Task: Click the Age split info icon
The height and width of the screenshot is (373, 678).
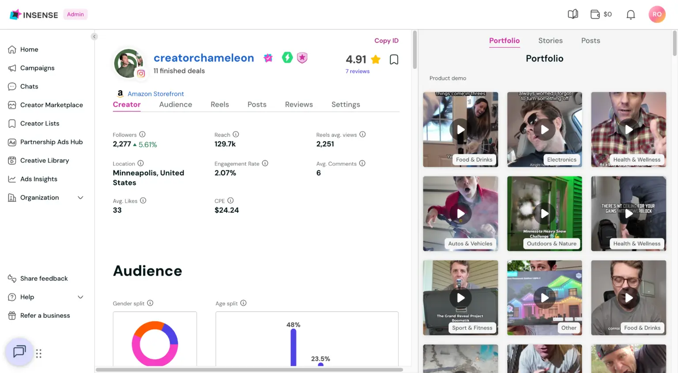Action: tap(243, 303)
